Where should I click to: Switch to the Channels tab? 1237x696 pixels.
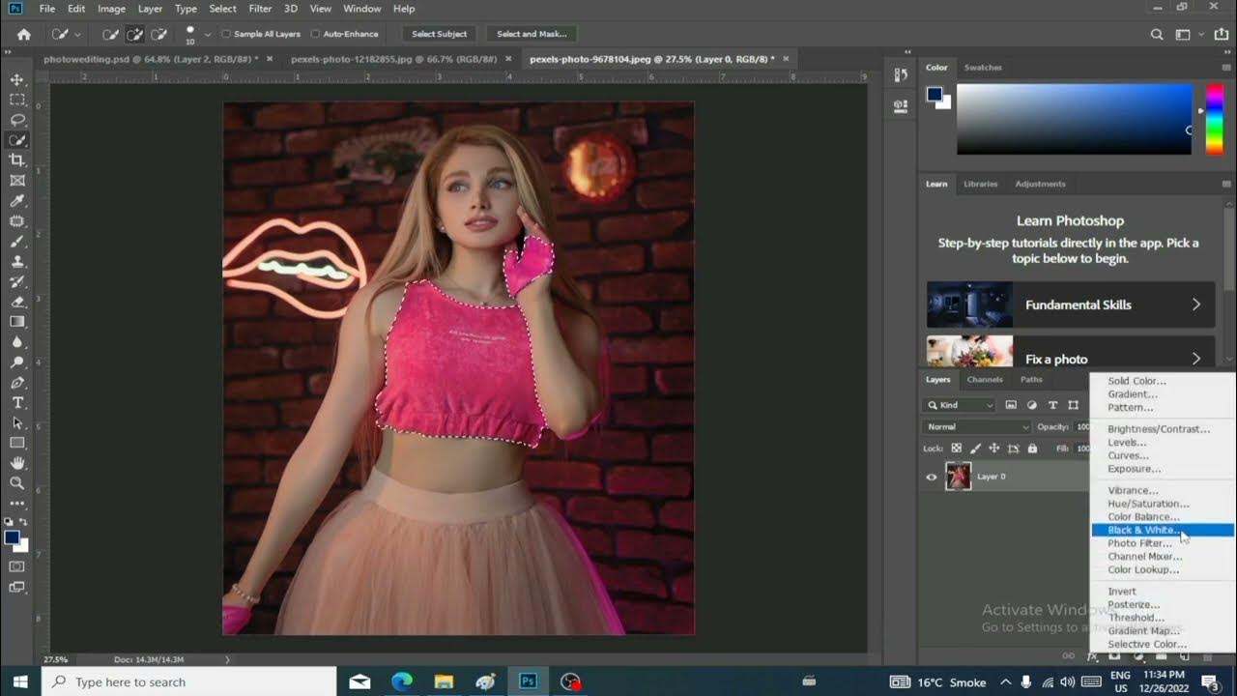tap(985, 380)
